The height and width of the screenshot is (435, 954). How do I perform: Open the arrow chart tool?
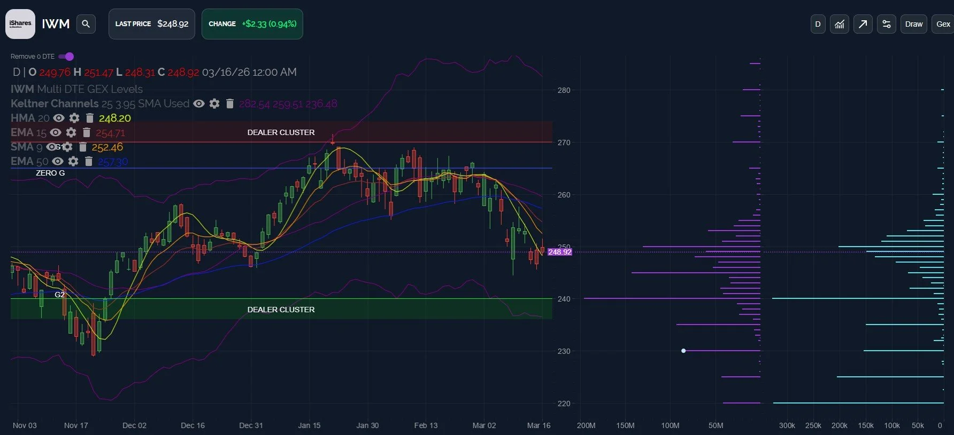(x=863, y=24)
